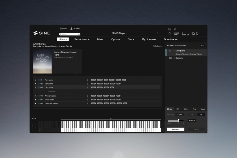Click the color square beside Soft piano
Image resolution: width=237 pixels, height=158 pixels.
point(39,84)
